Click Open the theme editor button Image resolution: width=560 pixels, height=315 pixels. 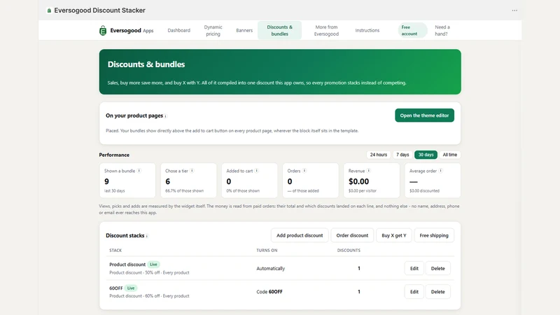(424, 115)
